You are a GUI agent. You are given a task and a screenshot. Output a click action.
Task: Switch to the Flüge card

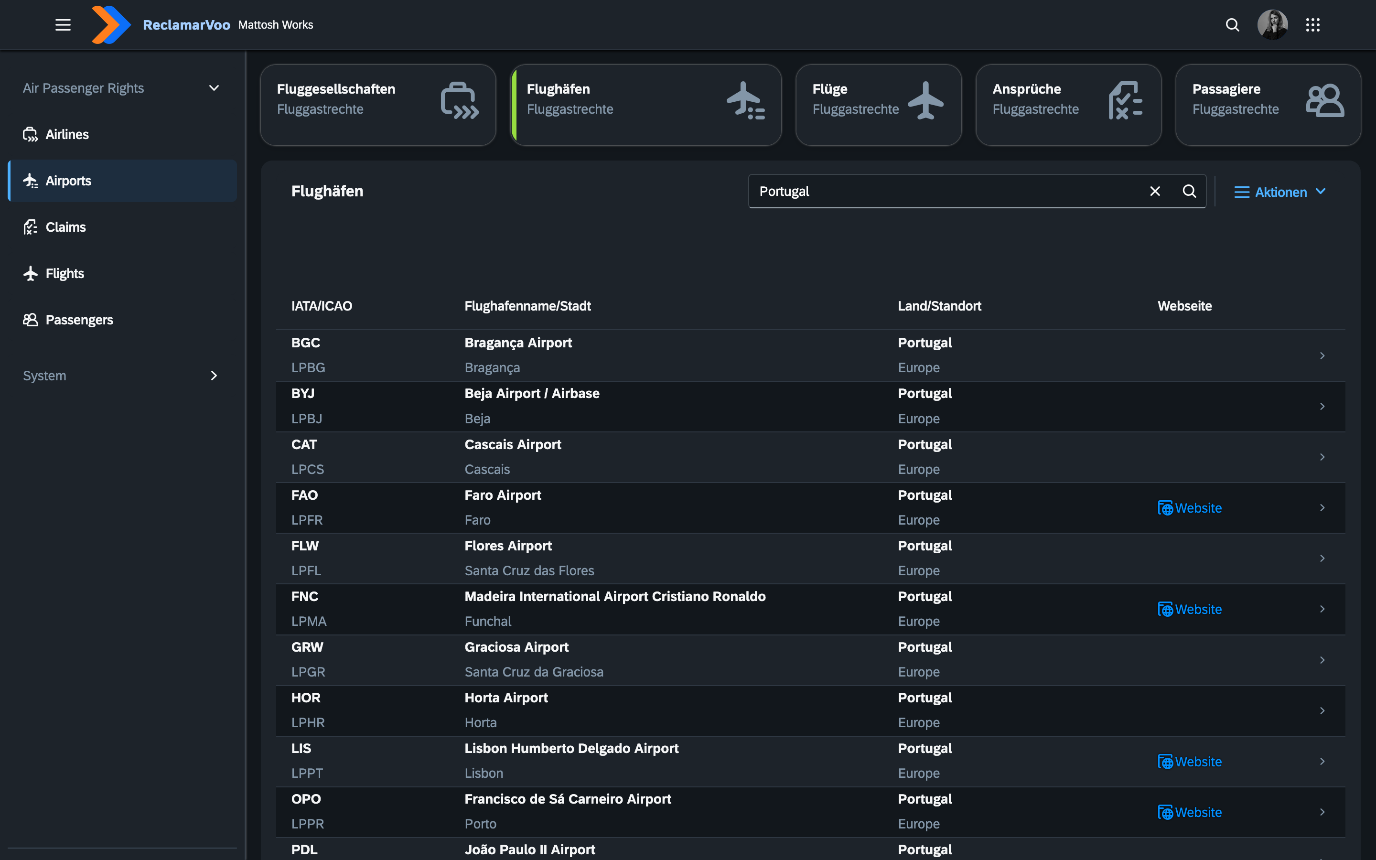click(x=879, y=105)
